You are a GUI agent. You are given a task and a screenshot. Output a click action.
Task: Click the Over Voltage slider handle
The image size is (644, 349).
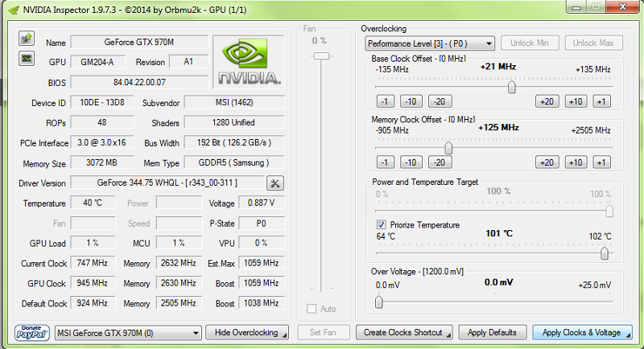378,302
